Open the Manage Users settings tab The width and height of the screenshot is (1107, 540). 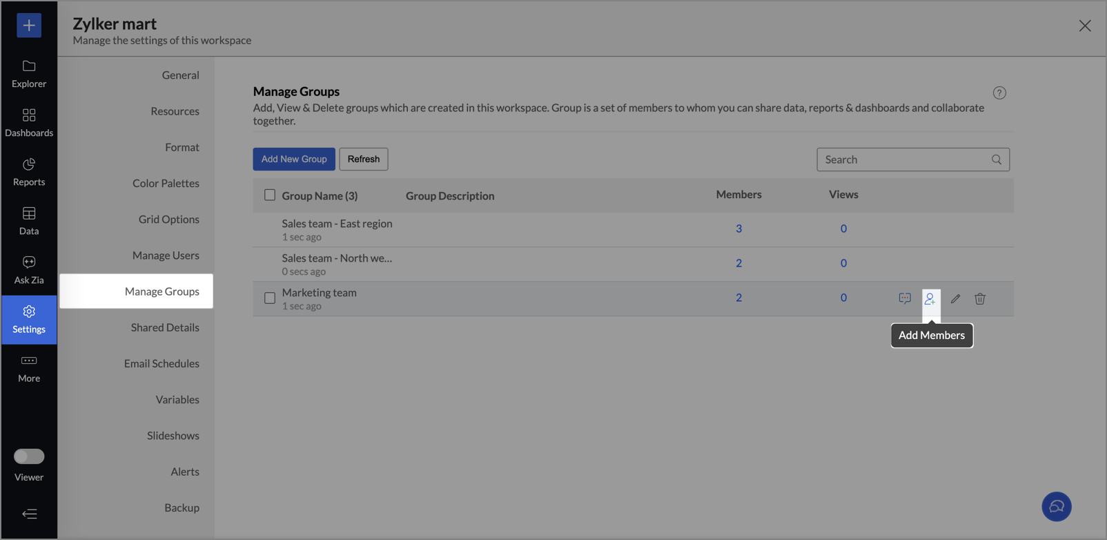click(166, 255)
